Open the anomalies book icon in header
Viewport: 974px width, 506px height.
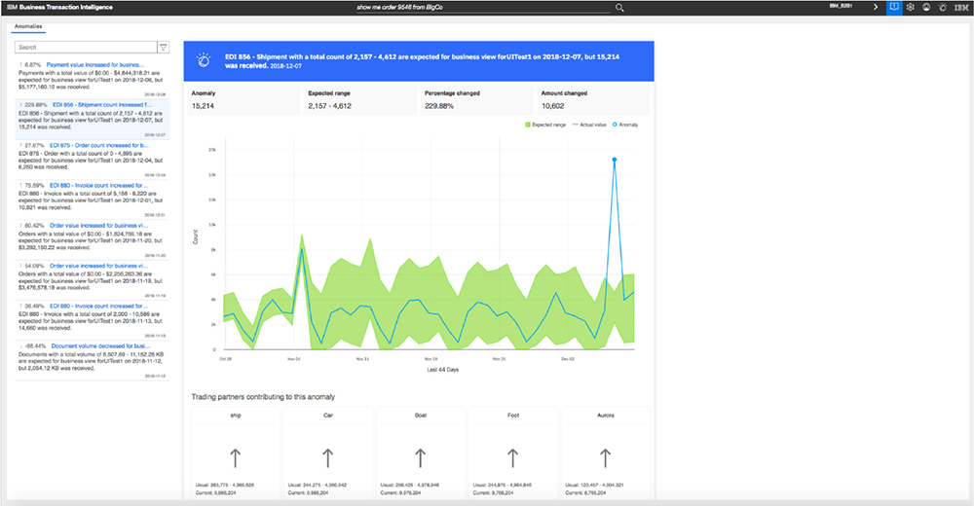click(x=894, y=8)
